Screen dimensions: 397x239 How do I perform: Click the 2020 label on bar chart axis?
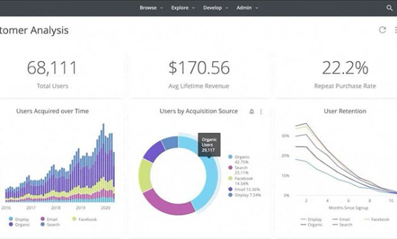click(x=106, y=208)
